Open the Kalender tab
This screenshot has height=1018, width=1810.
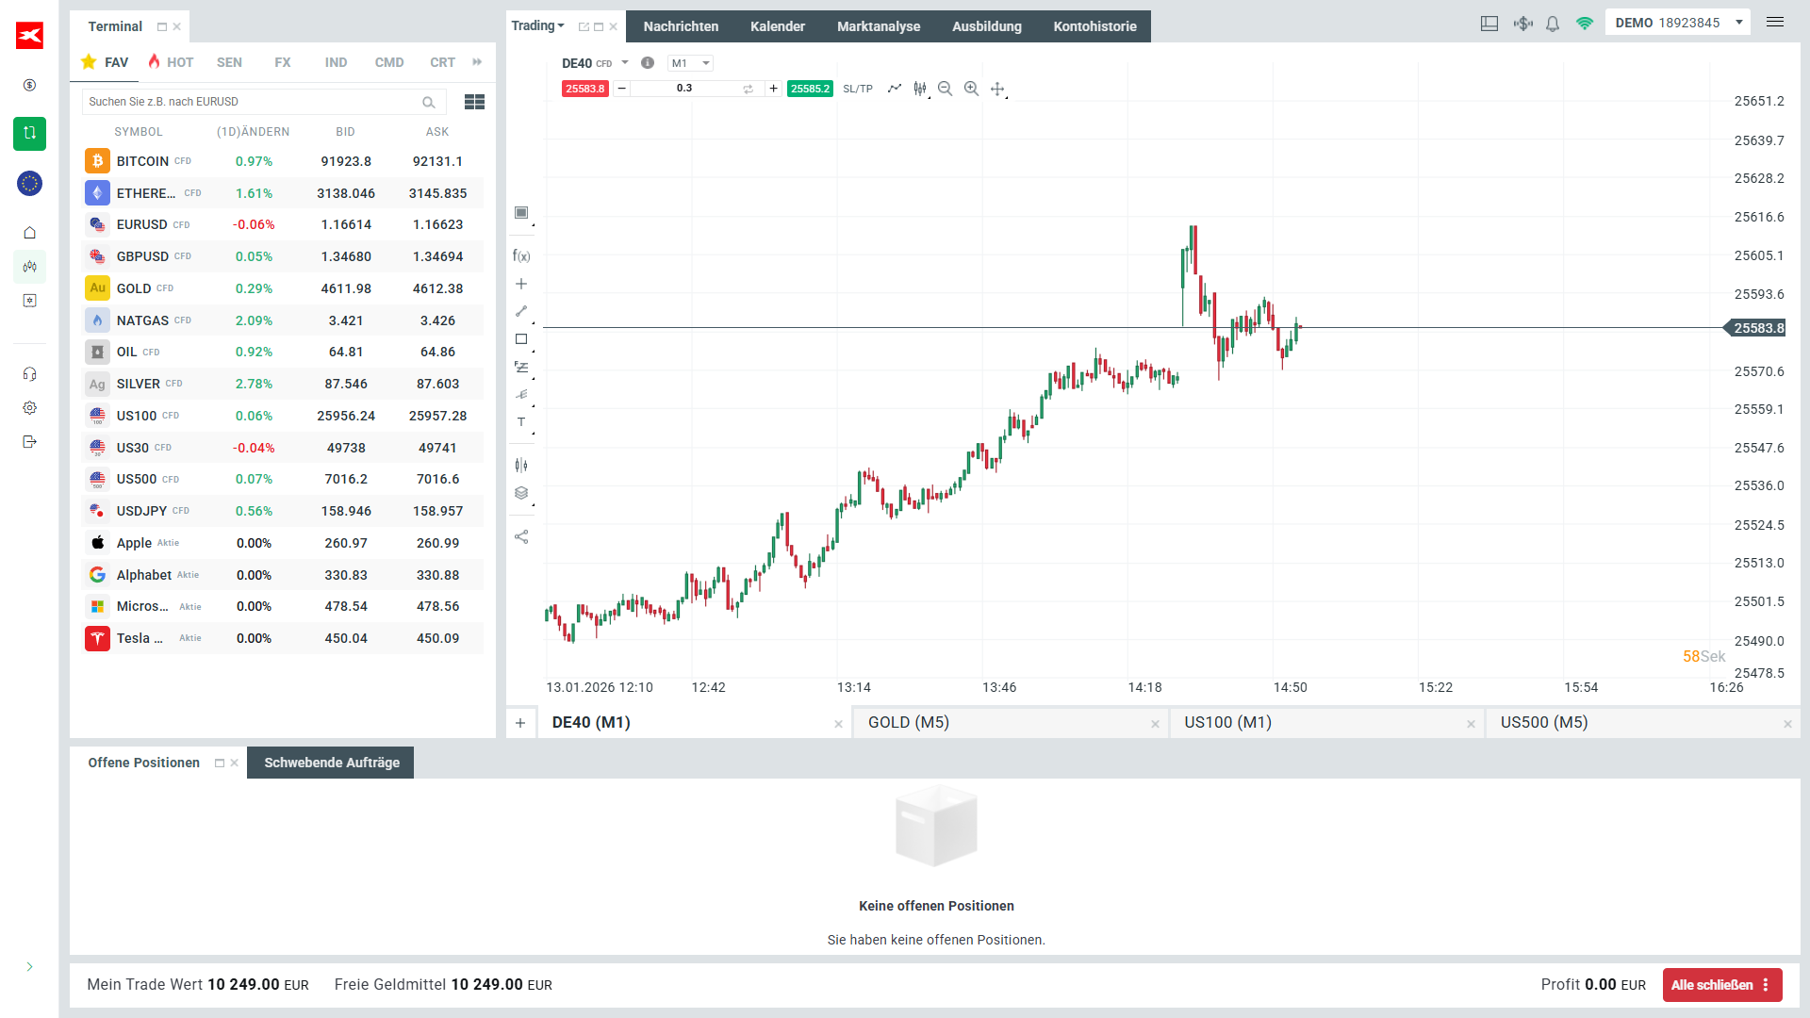[x=778, y=26]
